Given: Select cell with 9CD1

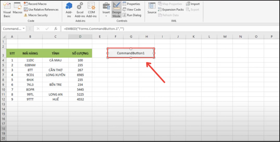Looking at the screenshot, I should (30, 75).
